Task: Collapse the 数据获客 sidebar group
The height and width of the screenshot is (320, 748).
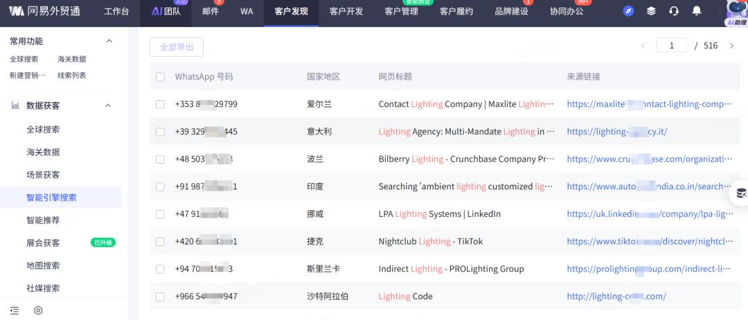Action: (108, 106)
